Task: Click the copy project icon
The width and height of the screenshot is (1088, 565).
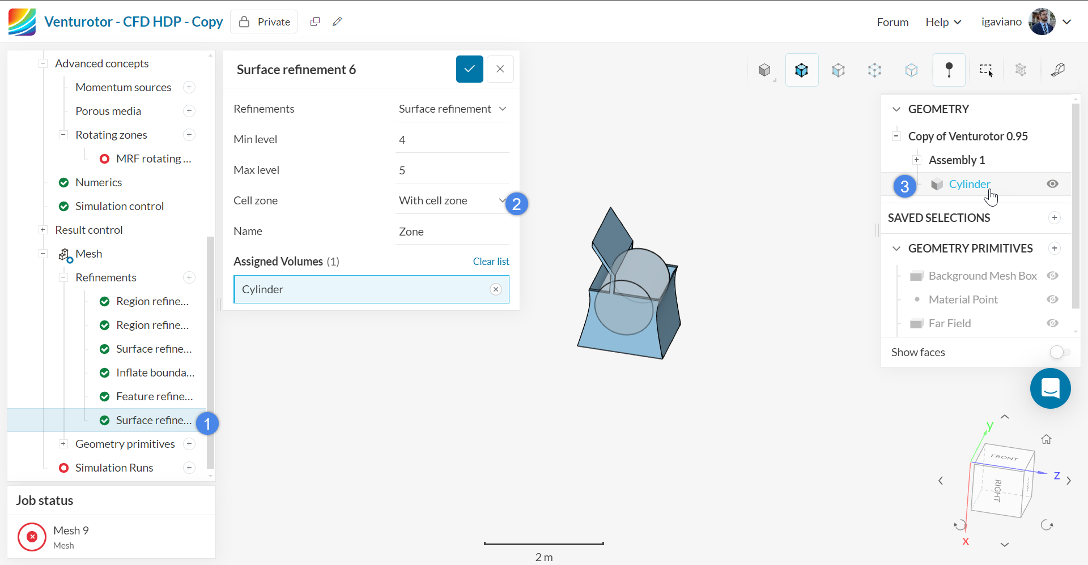Action: (x=315, y=22)
